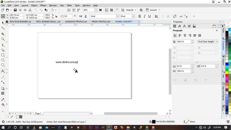Click the outline None color indicator
The width and height of the screenshot is (231, 130).
pyautogui.click(x=187, y=122)
